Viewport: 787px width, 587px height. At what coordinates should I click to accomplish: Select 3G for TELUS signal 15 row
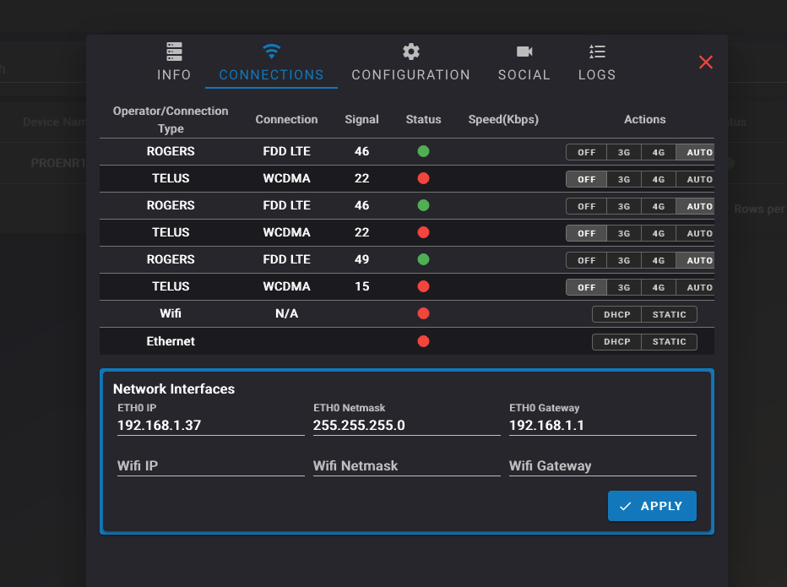[x=624, y=287]
